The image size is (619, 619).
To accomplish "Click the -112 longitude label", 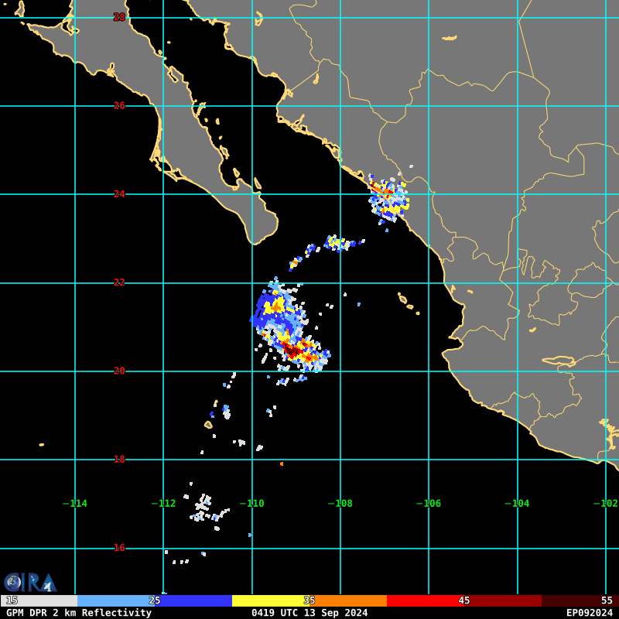I will tap(163, 504).
